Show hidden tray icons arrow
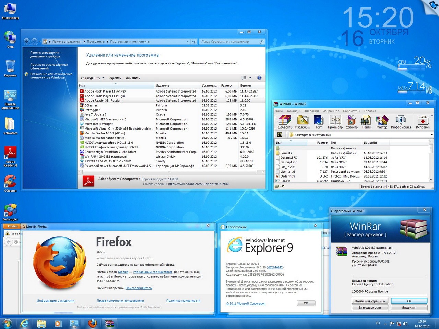Screen dimensions: 439x329 coord(385,324)
